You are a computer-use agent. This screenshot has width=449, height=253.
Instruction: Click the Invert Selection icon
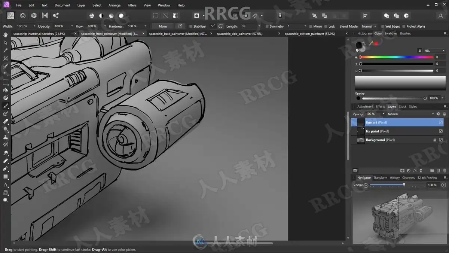[175, 16]
